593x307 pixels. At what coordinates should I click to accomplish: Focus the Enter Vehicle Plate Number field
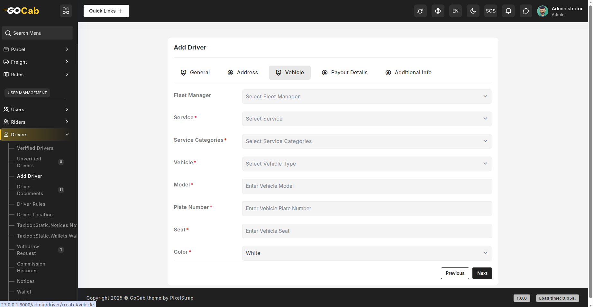367,209
